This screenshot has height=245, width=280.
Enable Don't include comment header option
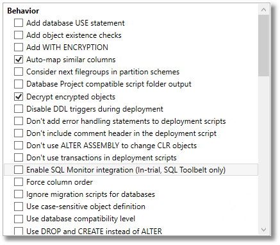19,133
